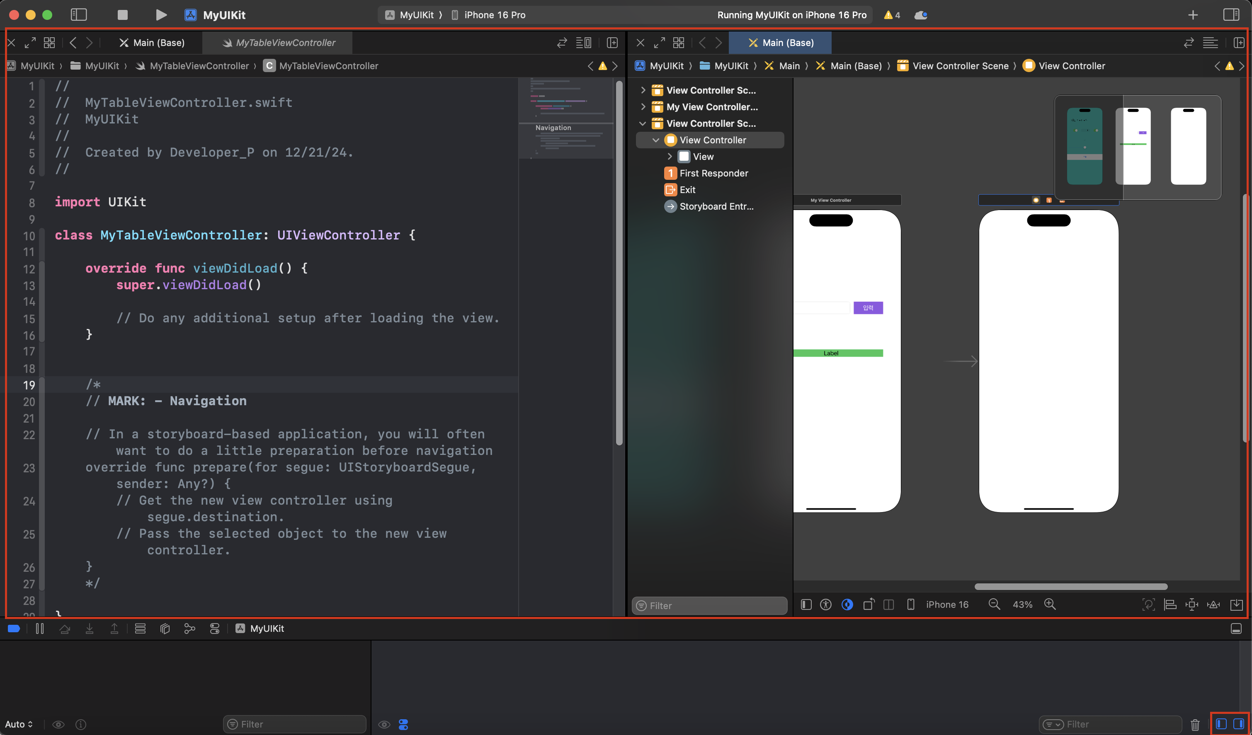
Task: Hide the document outline
Action: click(806, 604)
